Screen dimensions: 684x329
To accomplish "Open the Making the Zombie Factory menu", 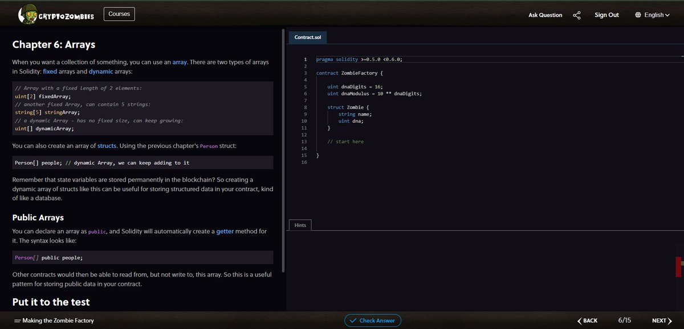I will coord(54,320).
